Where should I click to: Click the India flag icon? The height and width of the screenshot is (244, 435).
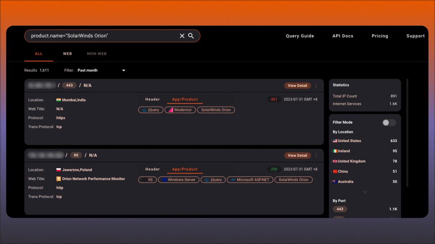pyautogui.click(x=59, y=100)
